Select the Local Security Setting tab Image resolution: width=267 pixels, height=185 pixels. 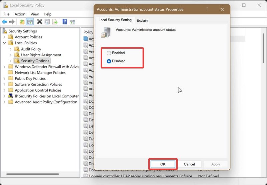pyautogui.click(x=115, y=20)
